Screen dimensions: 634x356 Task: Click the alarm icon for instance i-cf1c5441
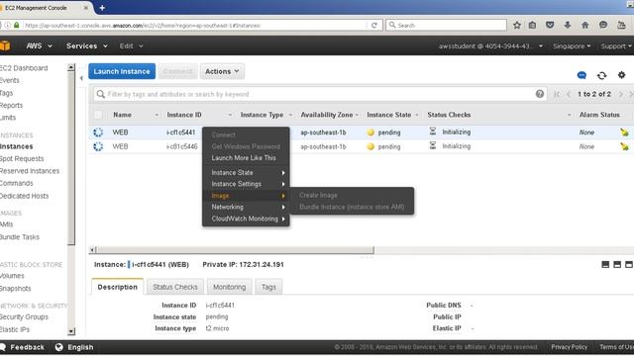click(624, 132)
